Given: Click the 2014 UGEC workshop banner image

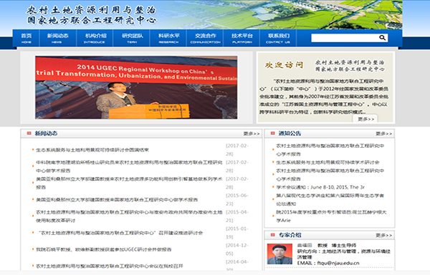Looking at the screenshot, I should (136, 87).
